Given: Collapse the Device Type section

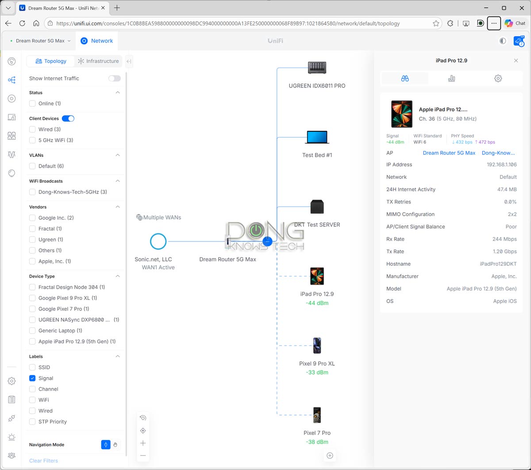Looking at the screenshot, I should pos(118,276).
